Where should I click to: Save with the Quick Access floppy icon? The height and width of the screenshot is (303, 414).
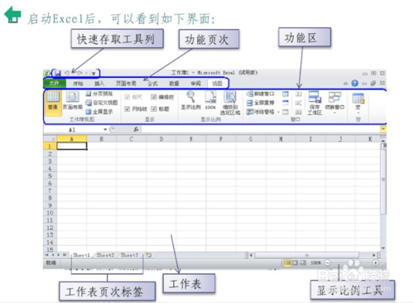[x=58, y=73]
